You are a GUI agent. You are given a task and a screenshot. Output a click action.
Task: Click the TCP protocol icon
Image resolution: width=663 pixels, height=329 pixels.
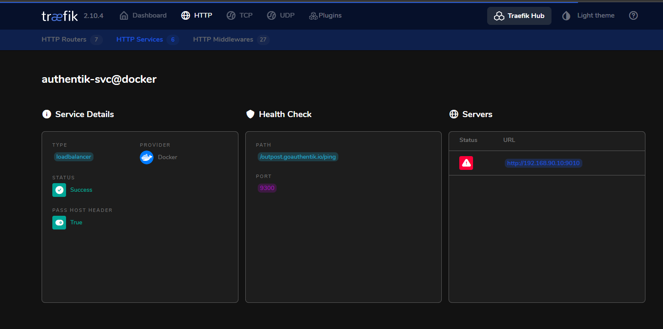[230, 15]
